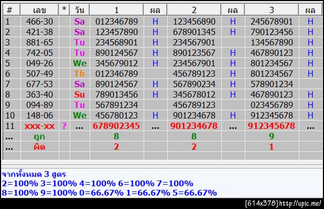The width and height of the screenshot is (324, 209).
Task: Click the orange Th day cell
Action: coord(79,74)
